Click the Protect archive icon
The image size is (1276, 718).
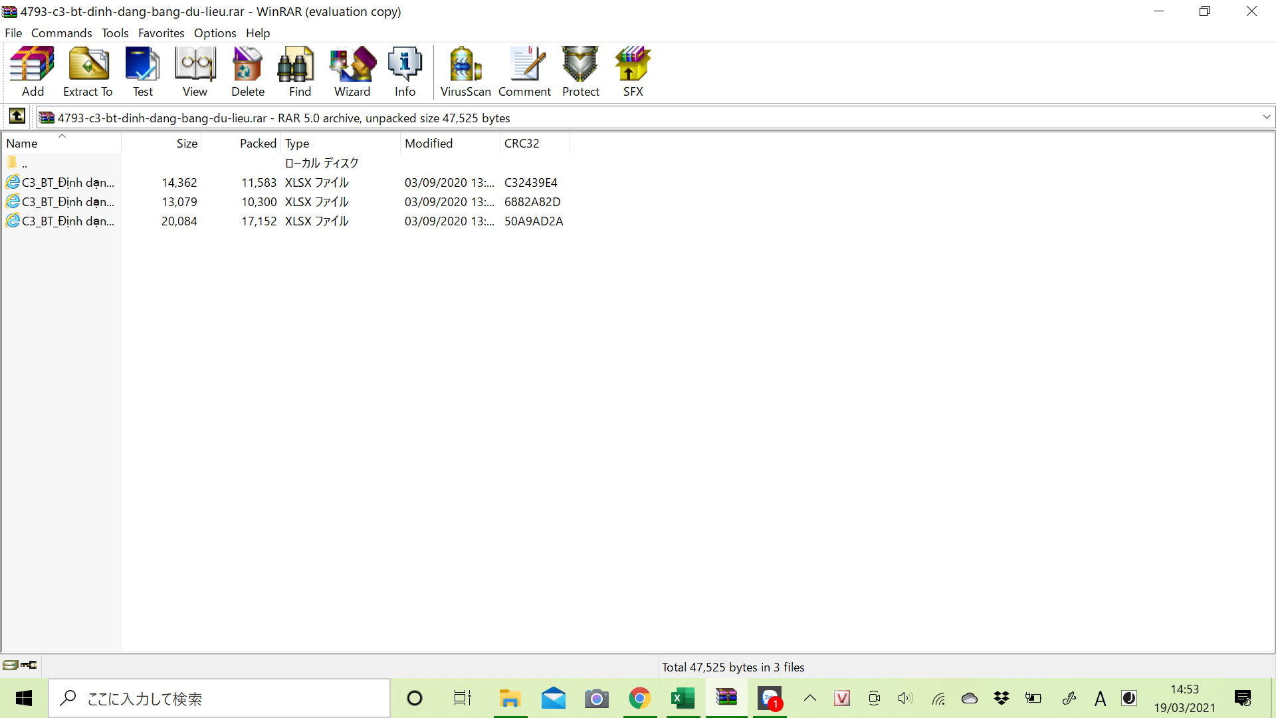pyautogui.click(x=580, y=72)
